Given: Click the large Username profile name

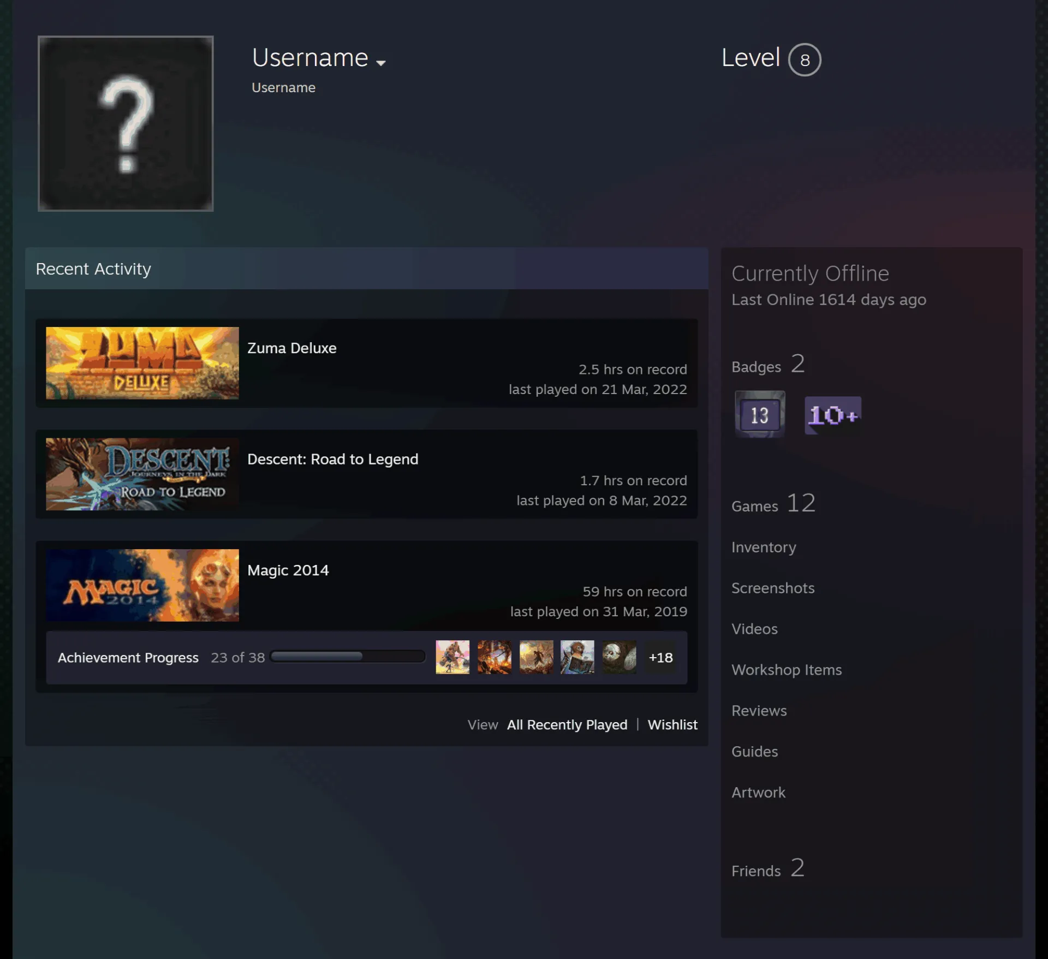Looking at the screenshot, I should (310, 58).
